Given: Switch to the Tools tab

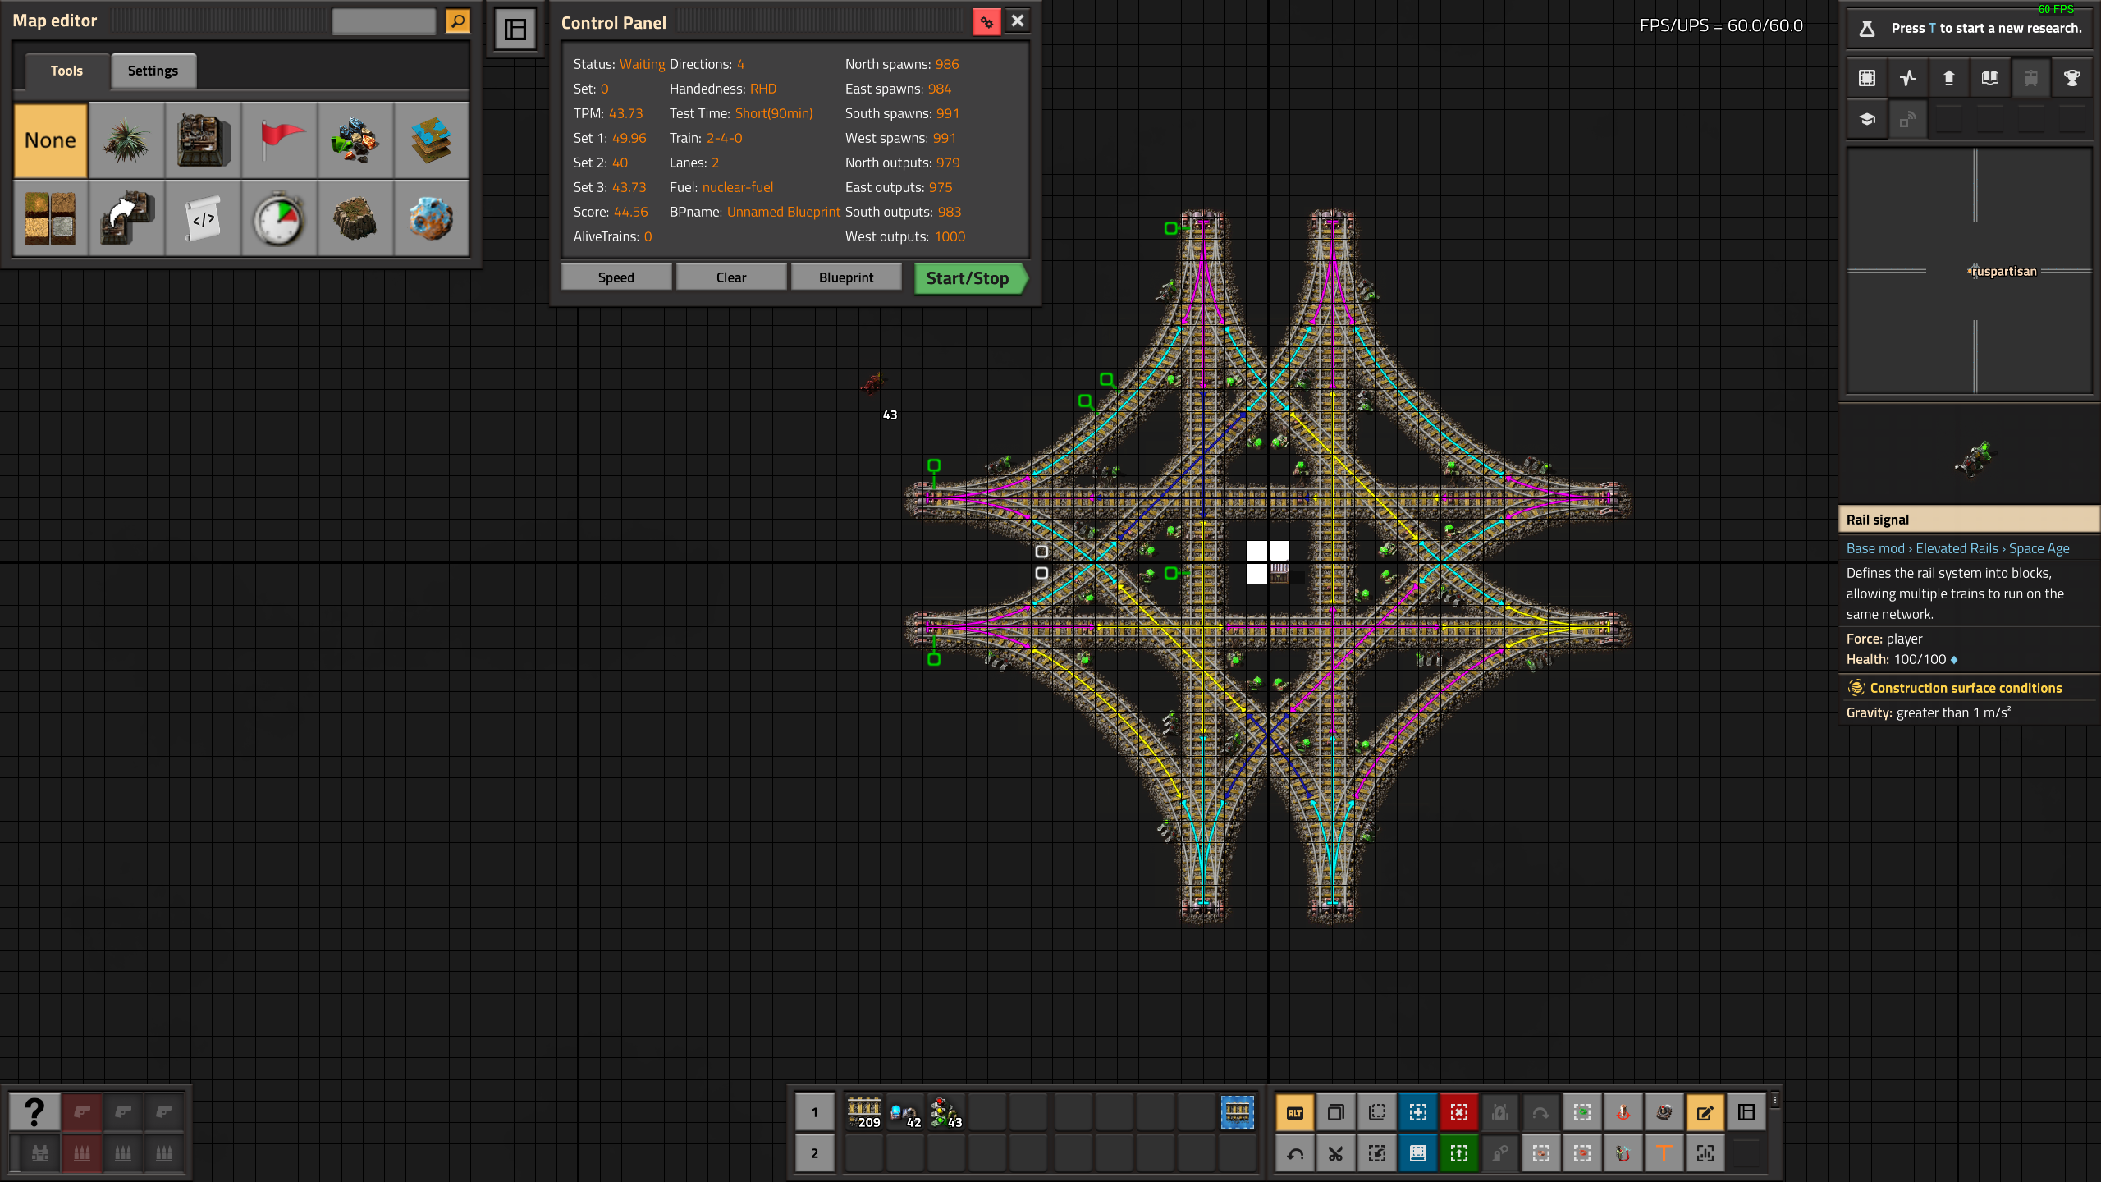Looking at the screenshot, I should click(66, 71).
